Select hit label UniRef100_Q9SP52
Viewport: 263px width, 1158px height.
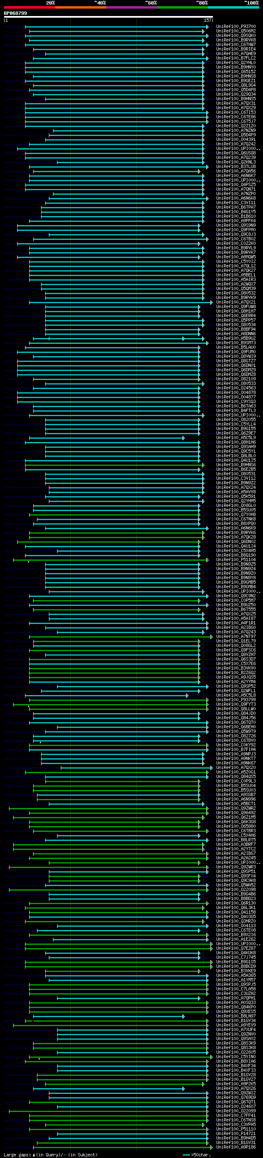pos(235,686)
